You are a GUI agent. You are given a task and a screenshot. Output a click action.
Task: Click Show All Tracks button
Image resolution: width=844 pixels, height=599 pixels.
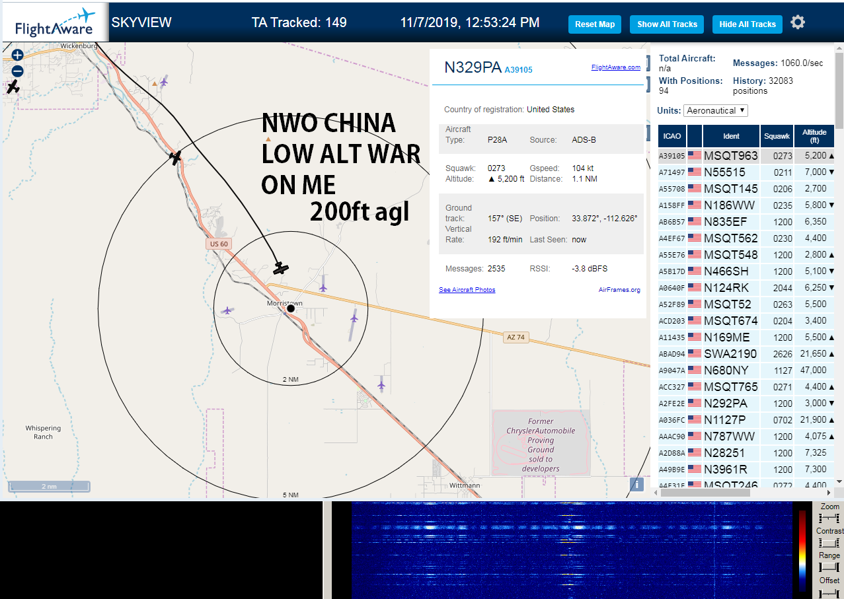[x=667, y=24]
